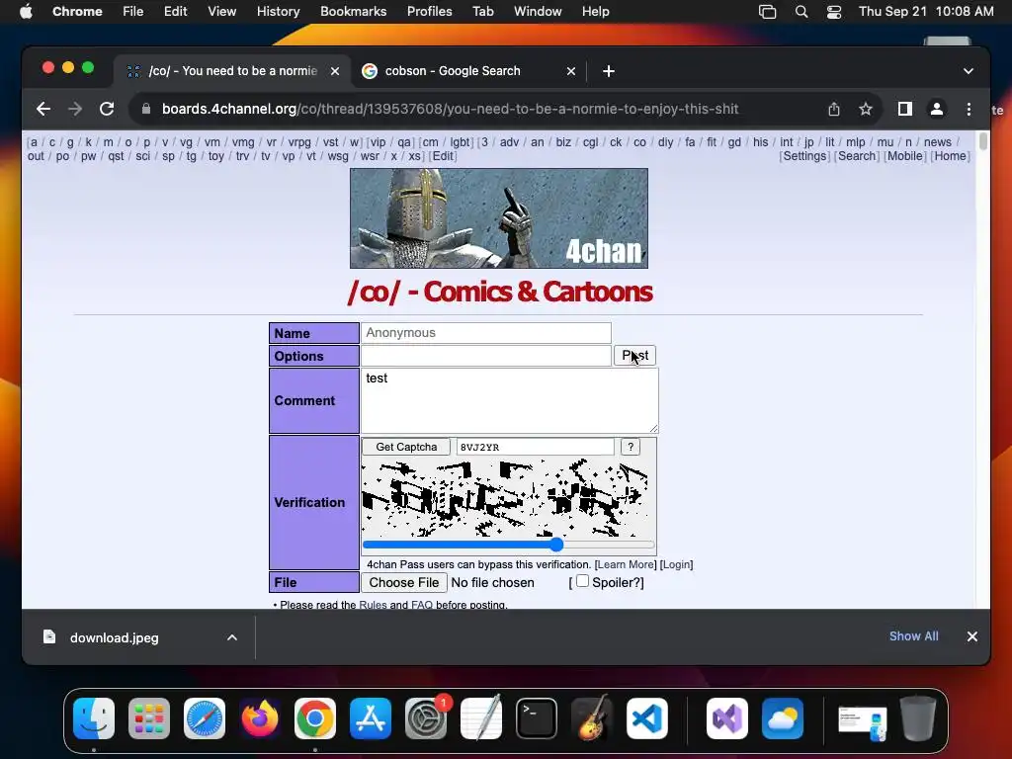Open the Bookmarks menu
Screen dimensions: 1012x759
tap(353, 12)
